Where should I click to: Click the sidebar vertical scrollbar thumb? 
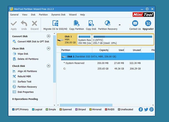[x=54, y=59]
